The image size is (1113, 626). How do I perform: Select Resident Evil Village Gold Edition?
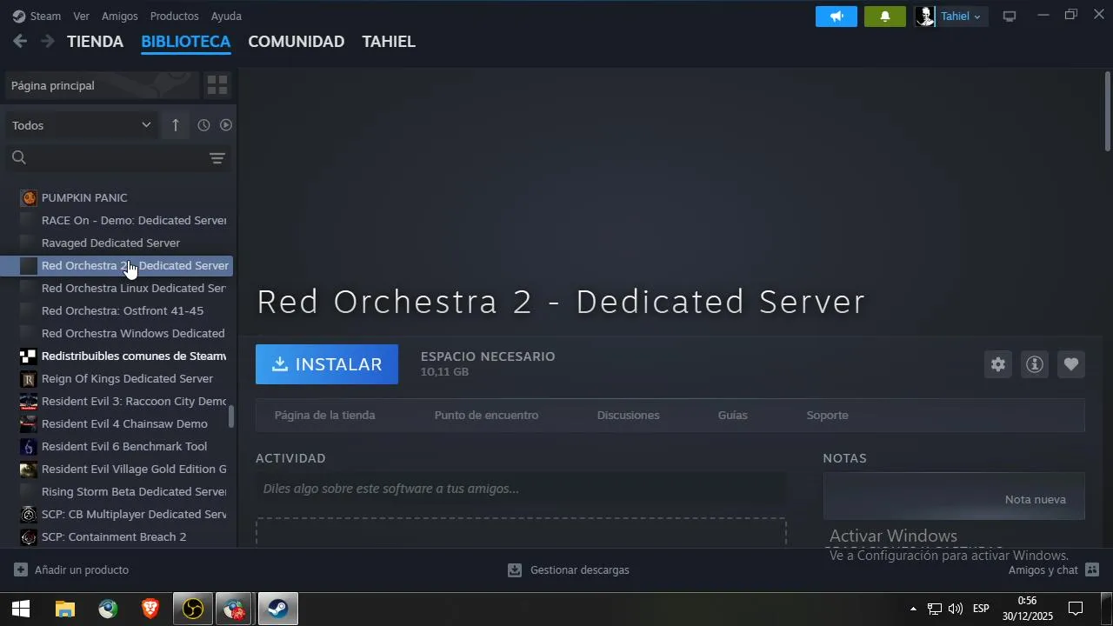click(117, 469)
